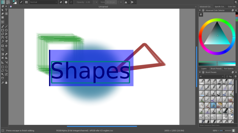Open the gradient preset chooser

click(3, 2)
